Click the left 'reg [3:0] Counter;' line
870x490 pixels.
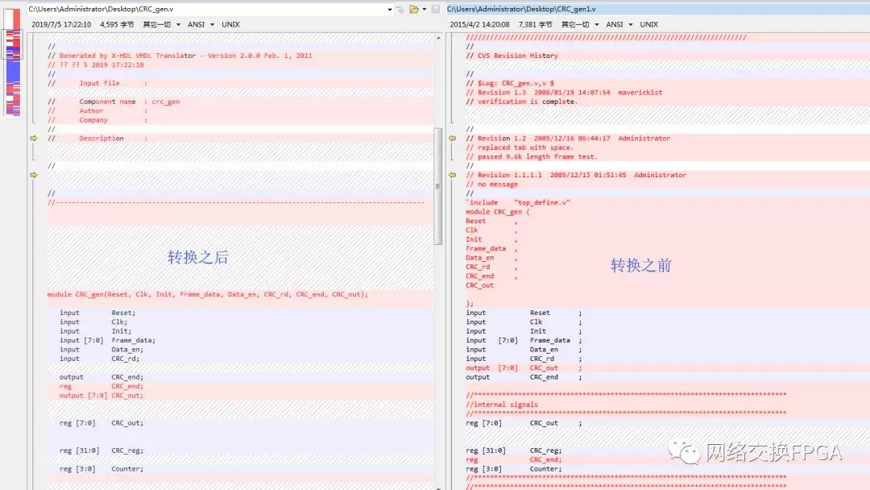(x=101, y=469)
